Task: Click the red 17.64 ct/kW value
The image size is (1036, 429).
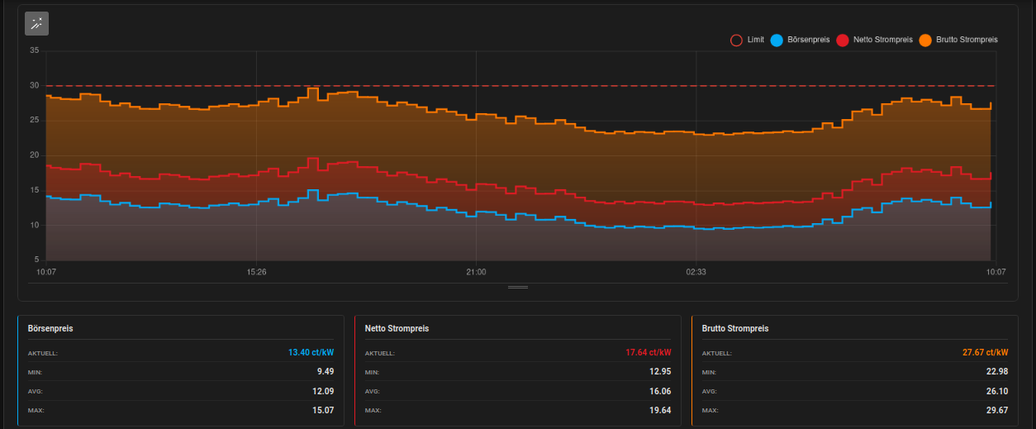Action: [x=648, y=352]
